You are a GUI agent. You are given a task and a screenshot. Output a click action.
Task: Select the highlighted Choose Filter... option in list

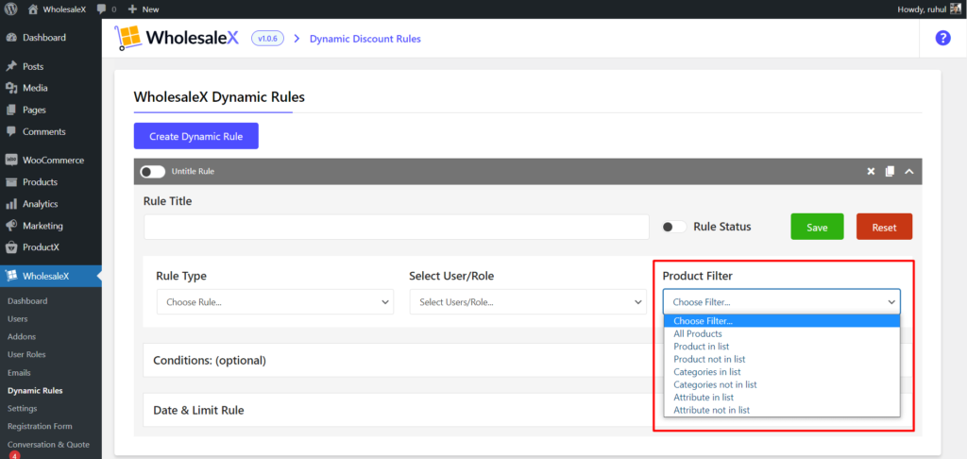tap(781, 321)
